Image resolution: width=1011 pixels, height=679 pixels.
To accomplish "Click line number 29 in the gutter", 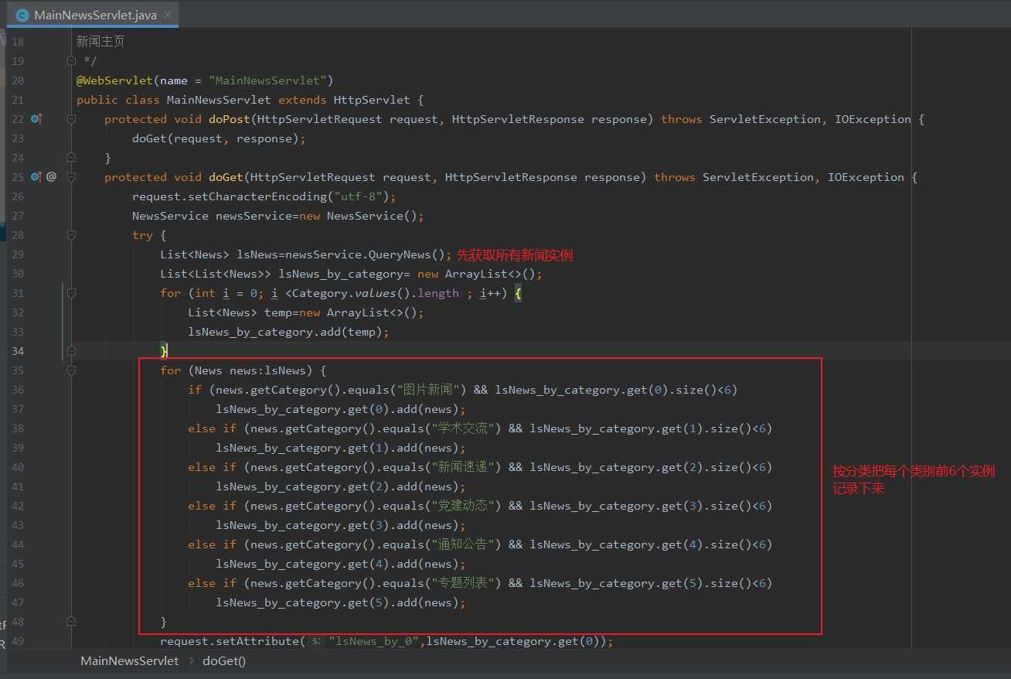I will click(x=18, y=254).
